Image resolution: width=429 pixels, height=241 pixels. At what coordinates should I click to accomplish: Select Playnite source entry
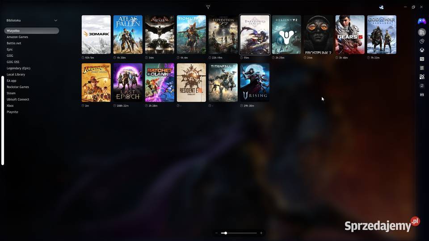(x=13, y=112)
